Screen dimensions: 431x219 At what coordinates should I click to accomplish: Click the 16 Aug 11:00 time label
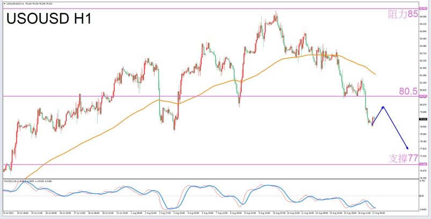(365, 213)
